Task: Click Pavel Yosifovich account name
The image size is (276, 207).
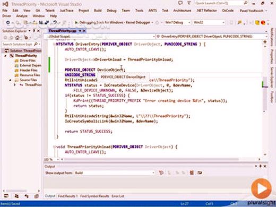Action: click(252, 11)
